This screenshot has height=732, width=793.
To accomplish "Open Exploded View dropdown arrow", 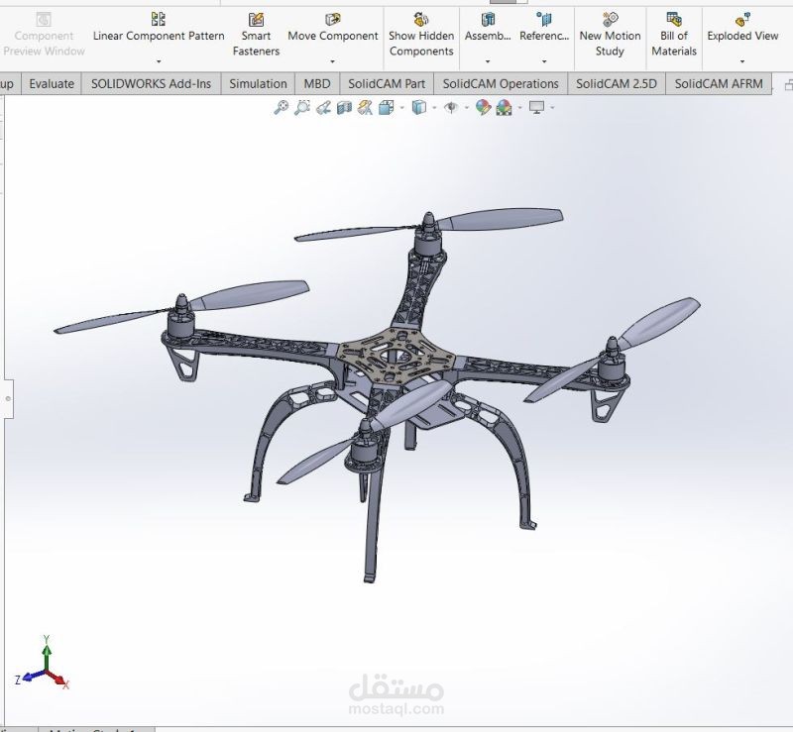I will tap(742, 61).
